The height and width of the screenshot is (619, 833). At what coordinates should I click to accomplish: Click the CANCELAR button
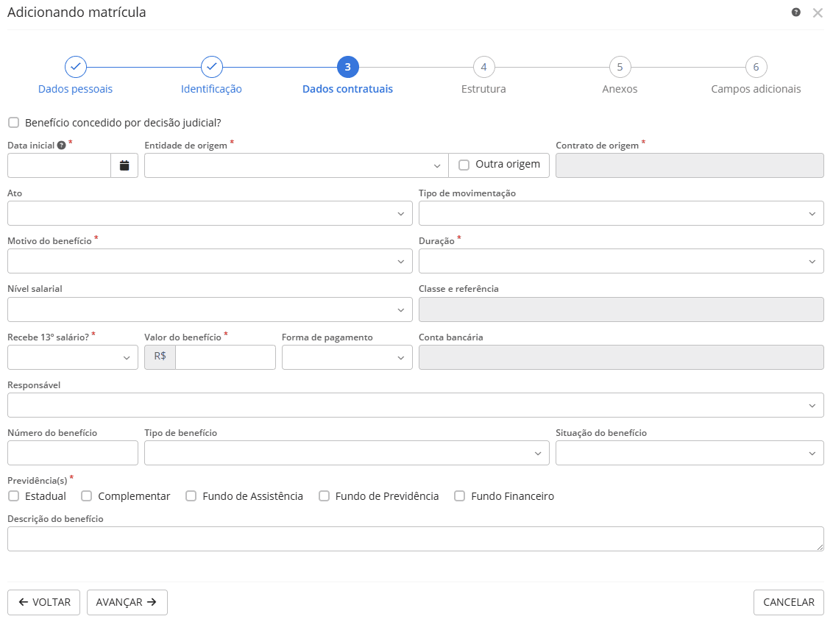tap(788, 602)
